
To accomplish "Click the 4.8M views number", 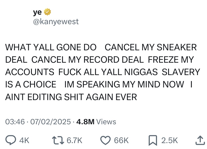I will [x=85, y=122].
